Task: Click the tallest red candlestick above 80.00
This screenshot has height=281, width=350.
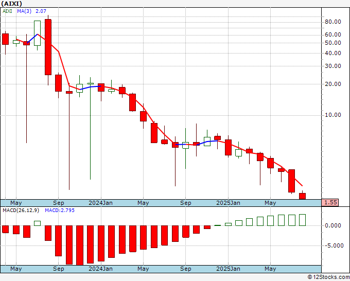Action: click(48, 47)
